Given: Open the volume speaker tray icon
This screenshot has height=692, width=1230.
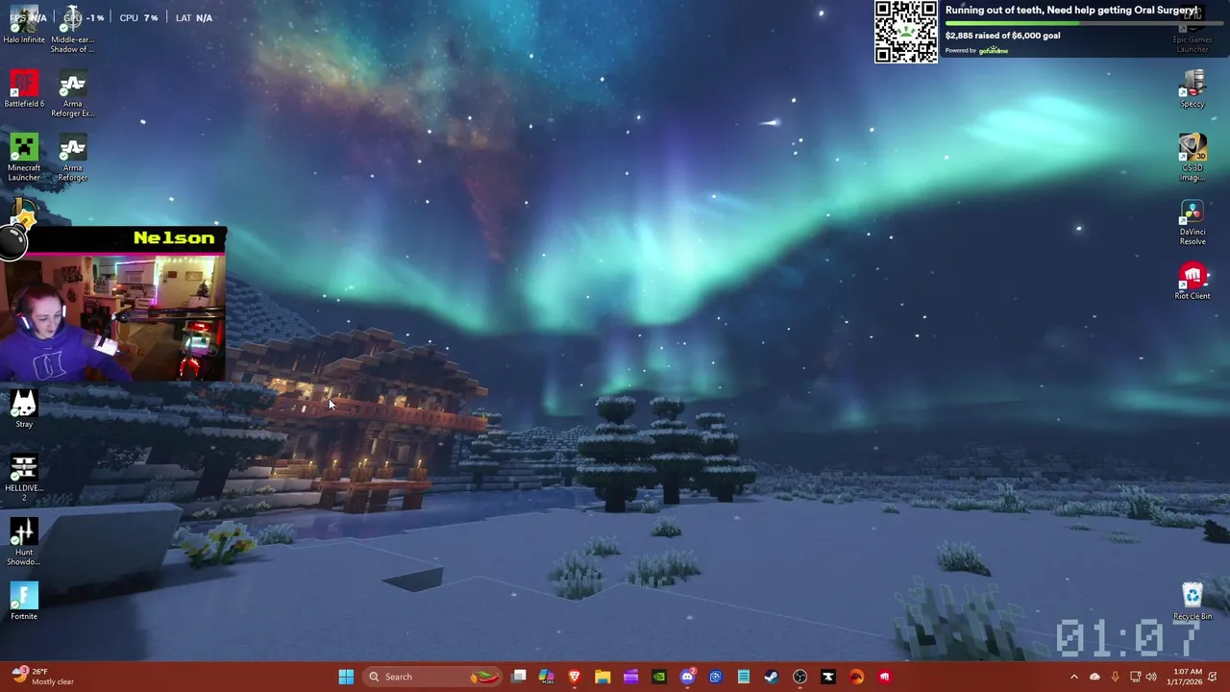Looking at the screenshot, I should click(1151, 677).
